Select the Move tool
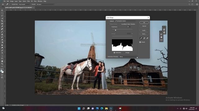 pyautogui.click(x=2, y=10)
